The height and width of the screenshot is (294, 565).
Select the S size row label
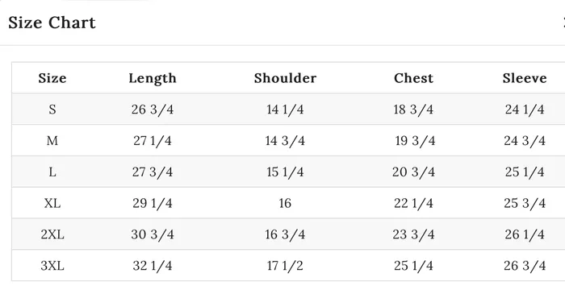point(52,110)
